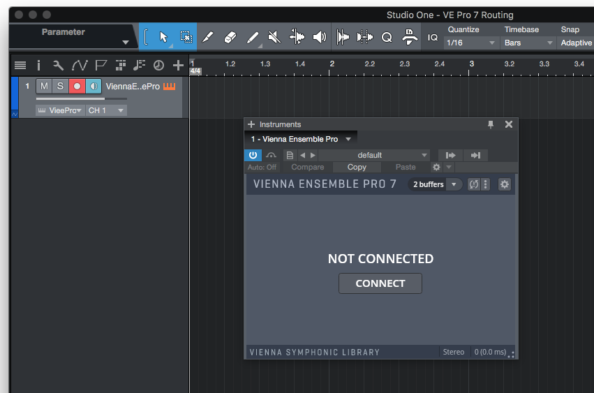Adjust the track volume slider

pos(82,98)
